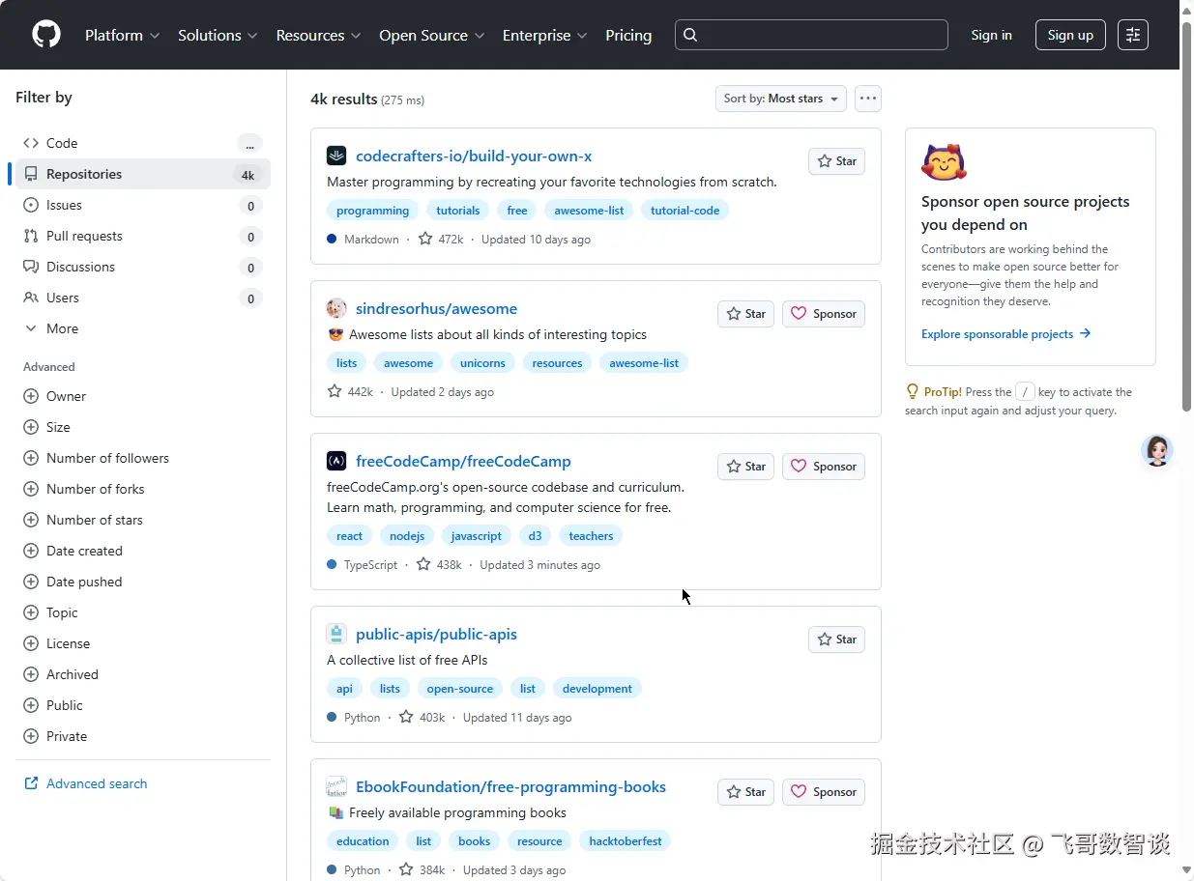Open the Owner filter via its plus icon
The height and width of the screenshot is (881, 1194).
[x=31, y=396]
